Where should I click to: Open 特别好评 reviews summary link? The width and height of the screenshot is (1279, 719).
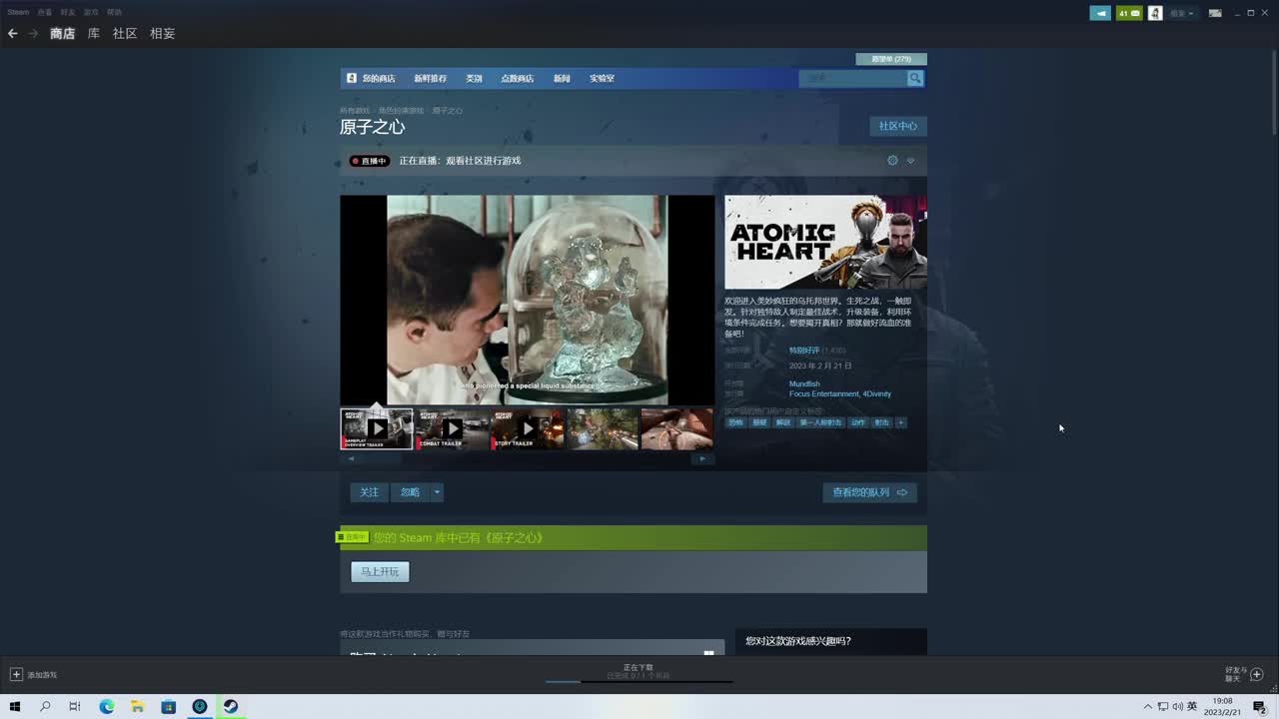804,351
